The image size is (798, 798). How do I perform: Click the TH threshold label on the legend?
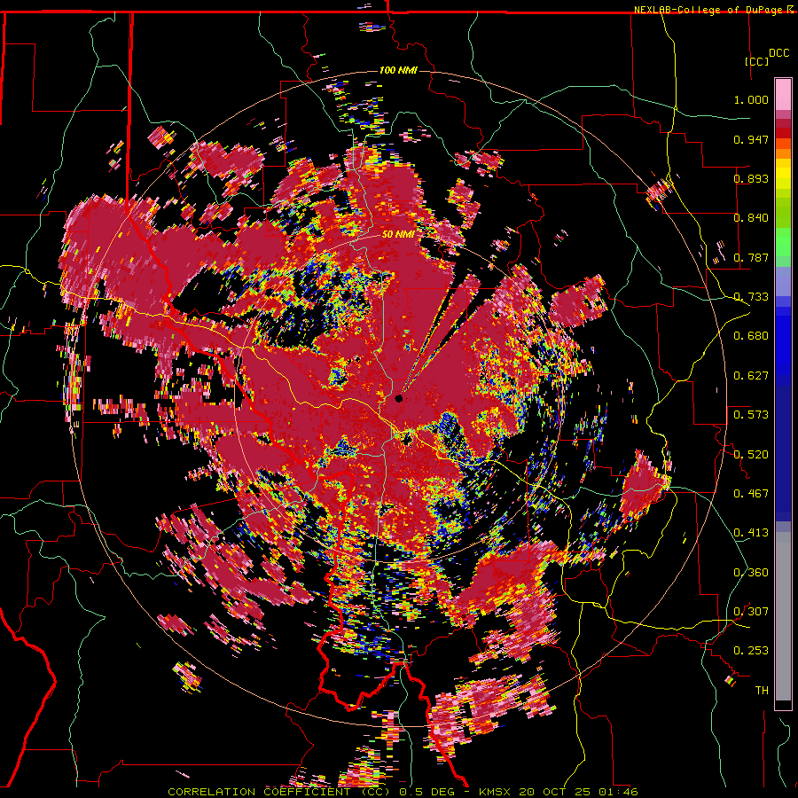(762, 691)
